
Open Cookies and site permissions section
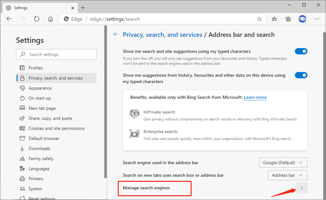coord(56,128)
